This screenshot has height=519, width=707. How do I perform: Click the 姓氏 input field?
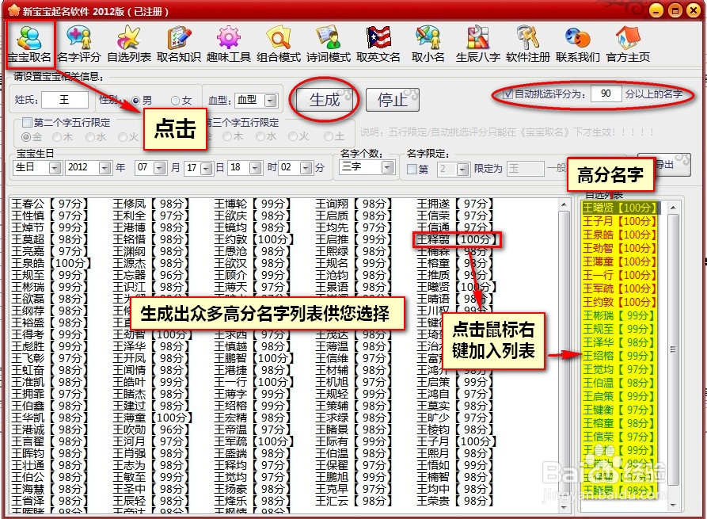(65, 100)
